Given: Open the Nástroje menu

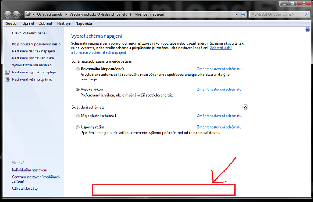Looking at the screenshot, I should click(64, 23).
